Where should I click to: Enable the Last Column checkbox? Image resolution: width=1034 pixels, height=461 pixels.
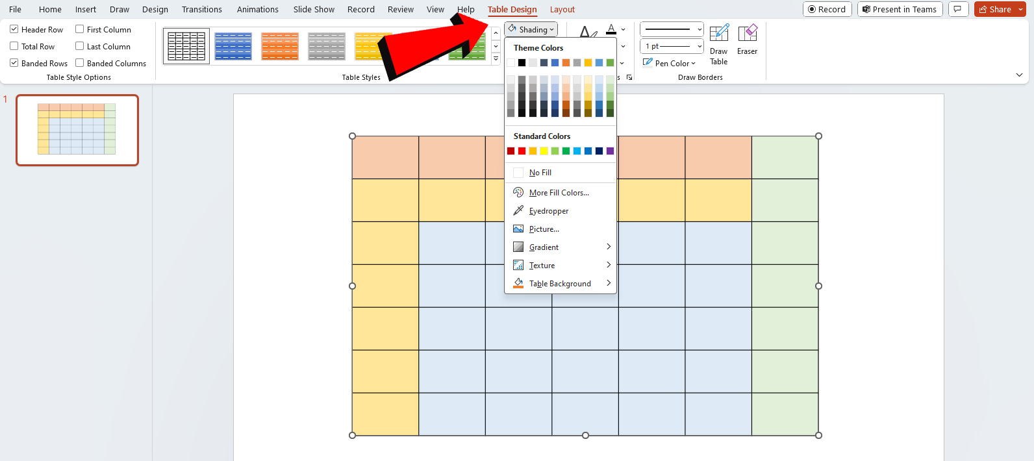tap(80, 46)
